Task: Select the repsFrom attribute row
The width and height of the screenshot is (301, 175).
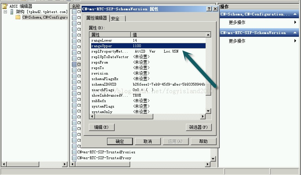Action: (x=148, y=63)
